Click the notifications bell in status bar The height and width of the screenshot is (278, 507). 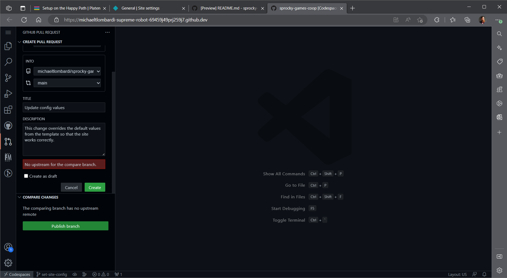[484, 274]
